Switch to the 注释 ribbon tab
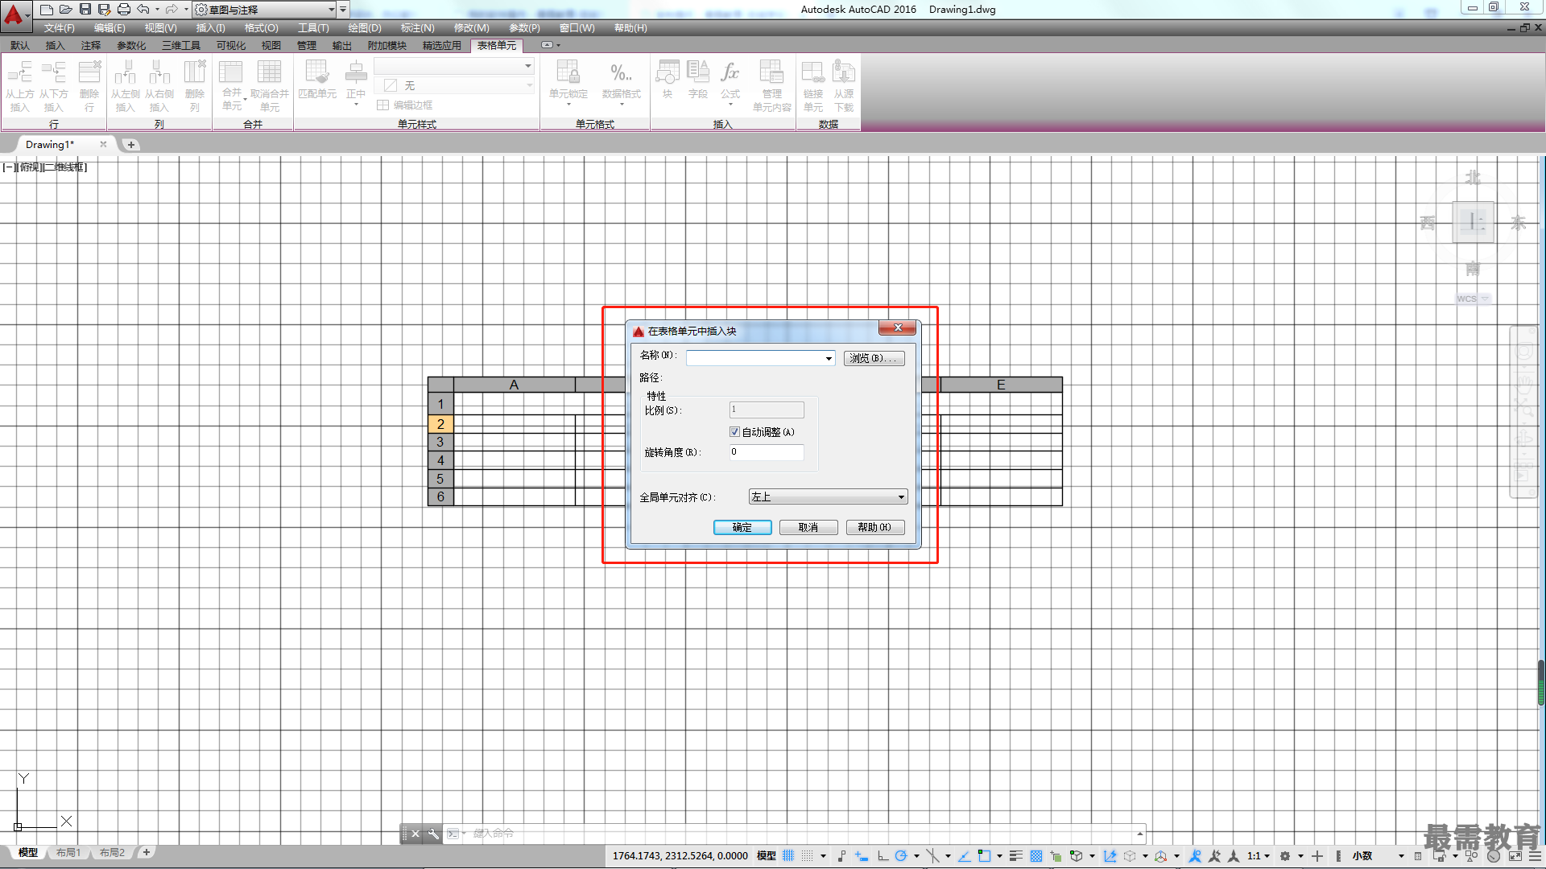The image size is (1546, 869). click(x=91, y=46)
